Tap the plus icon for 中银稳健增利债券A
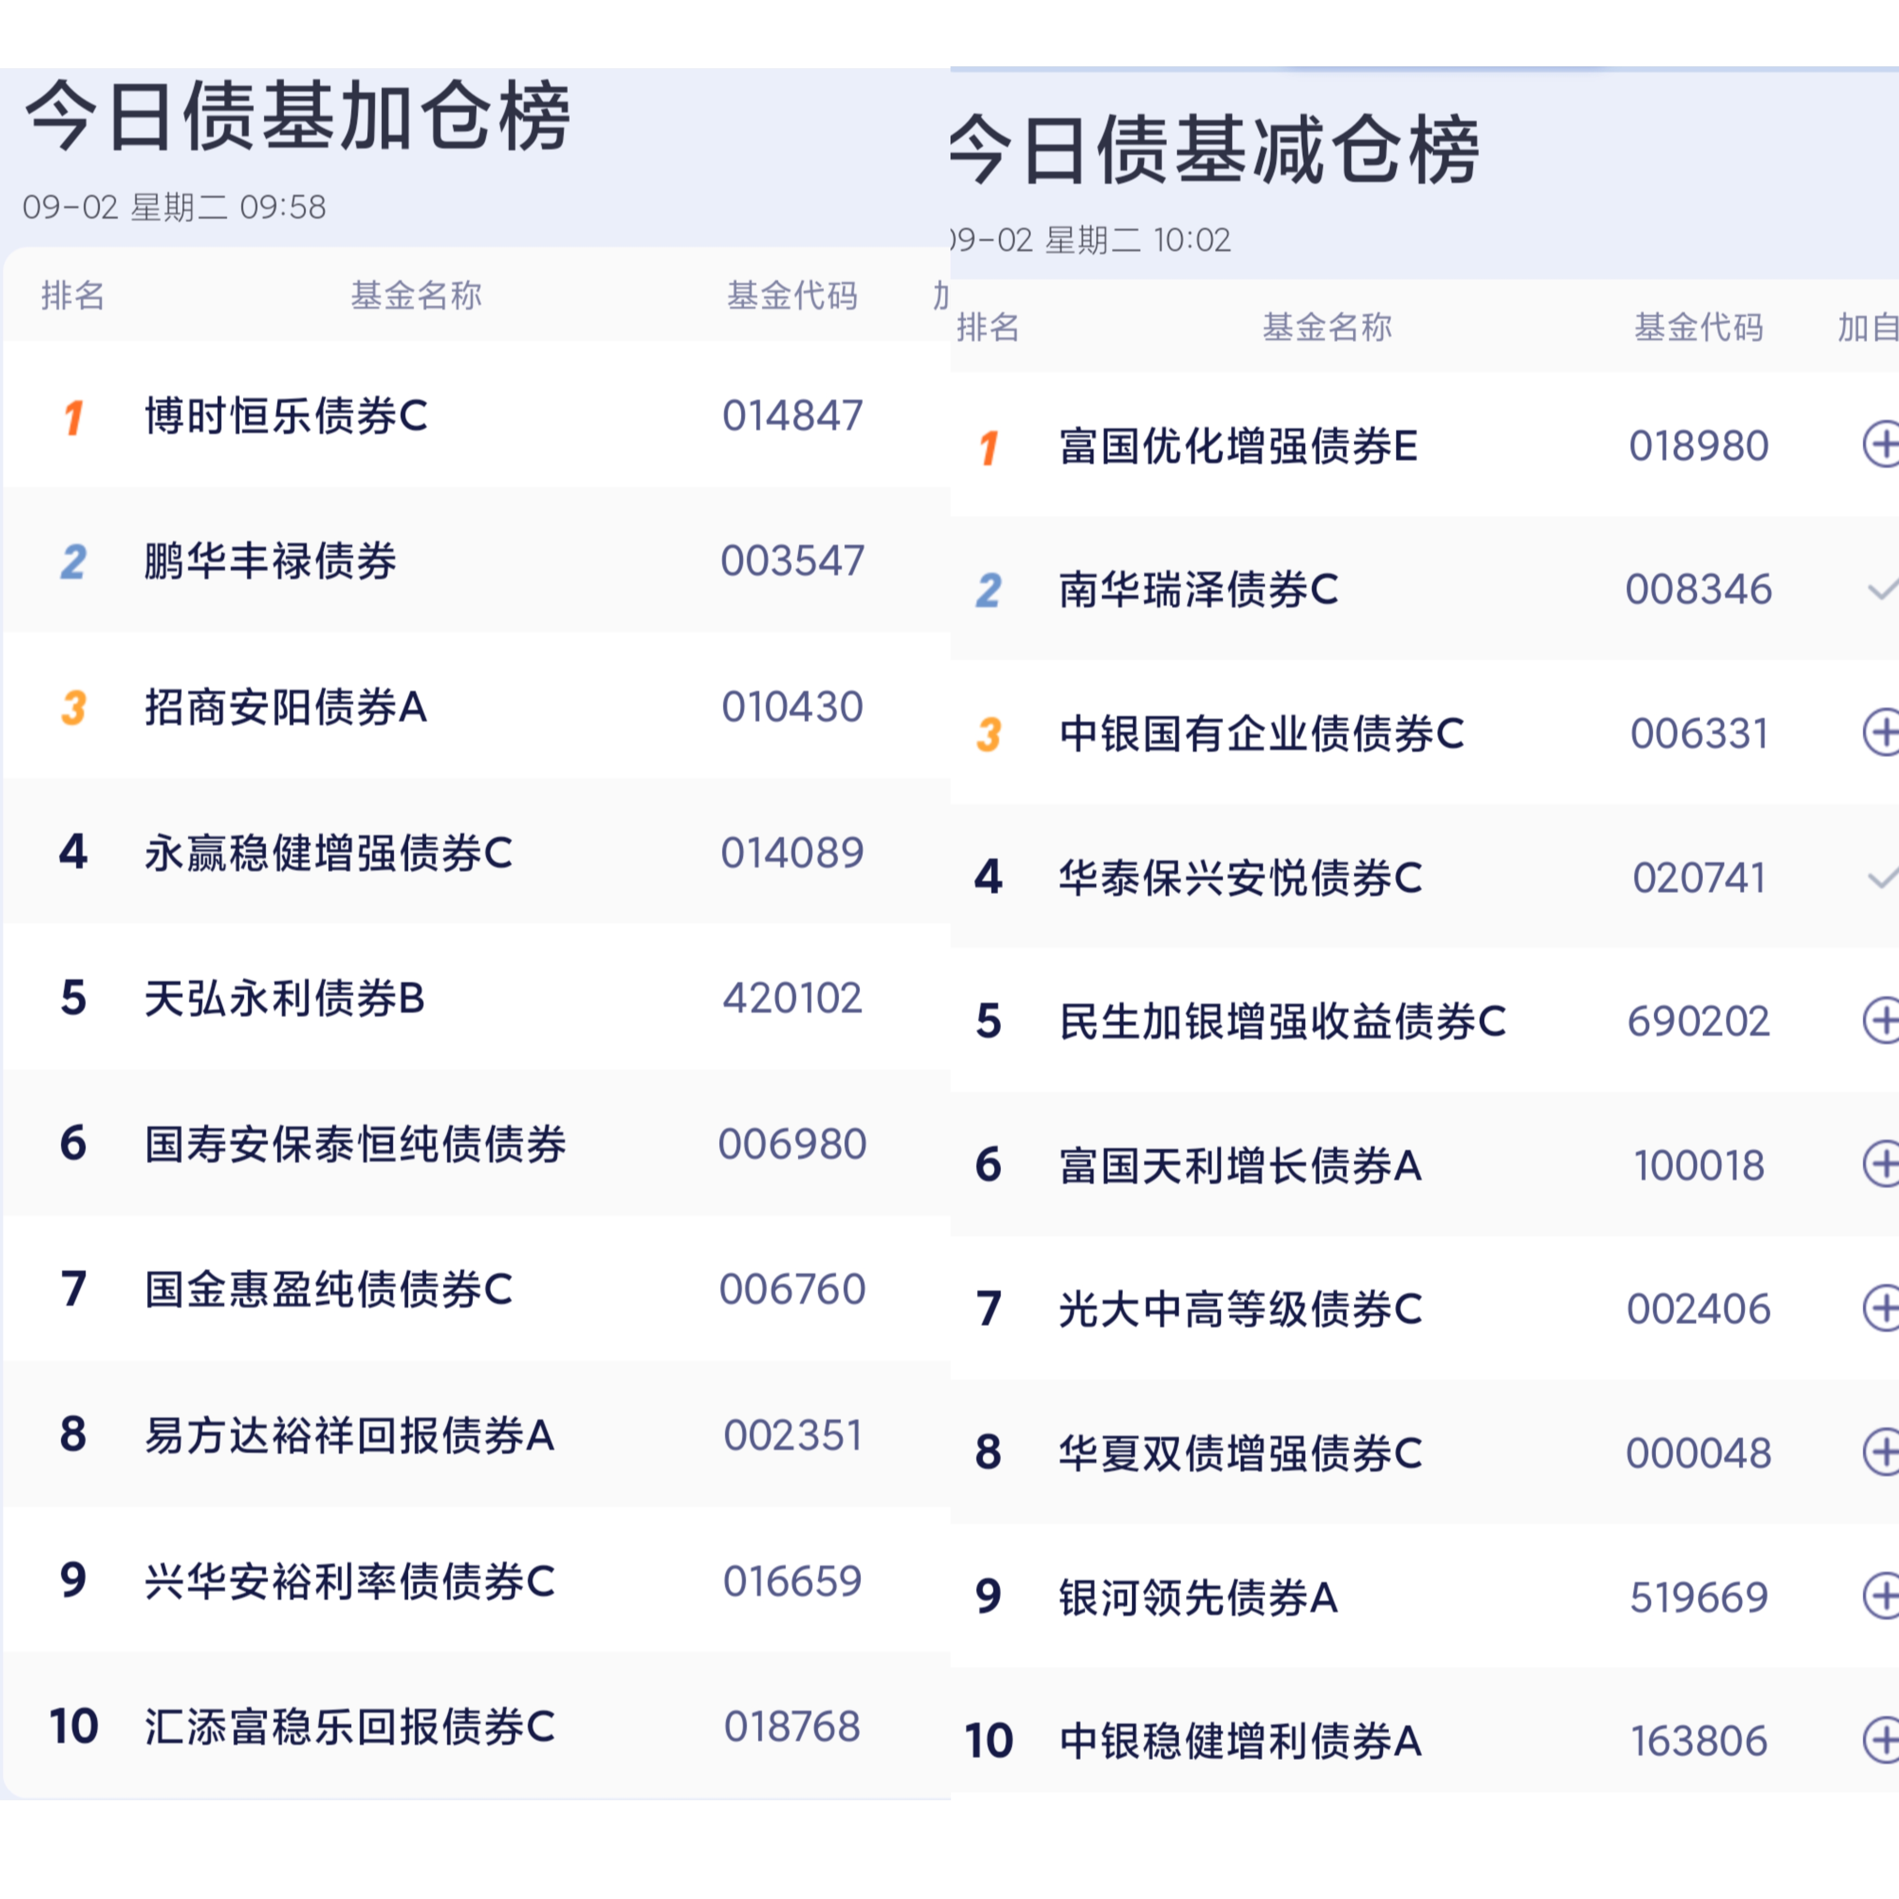 (1880, 1741)
